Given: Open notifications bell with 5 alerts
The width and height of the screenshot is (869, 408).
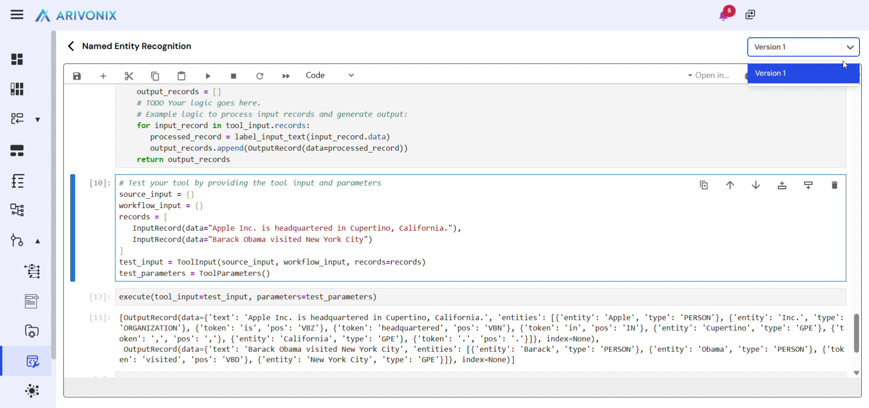Looking at the screenshot, I should point(724,15).
